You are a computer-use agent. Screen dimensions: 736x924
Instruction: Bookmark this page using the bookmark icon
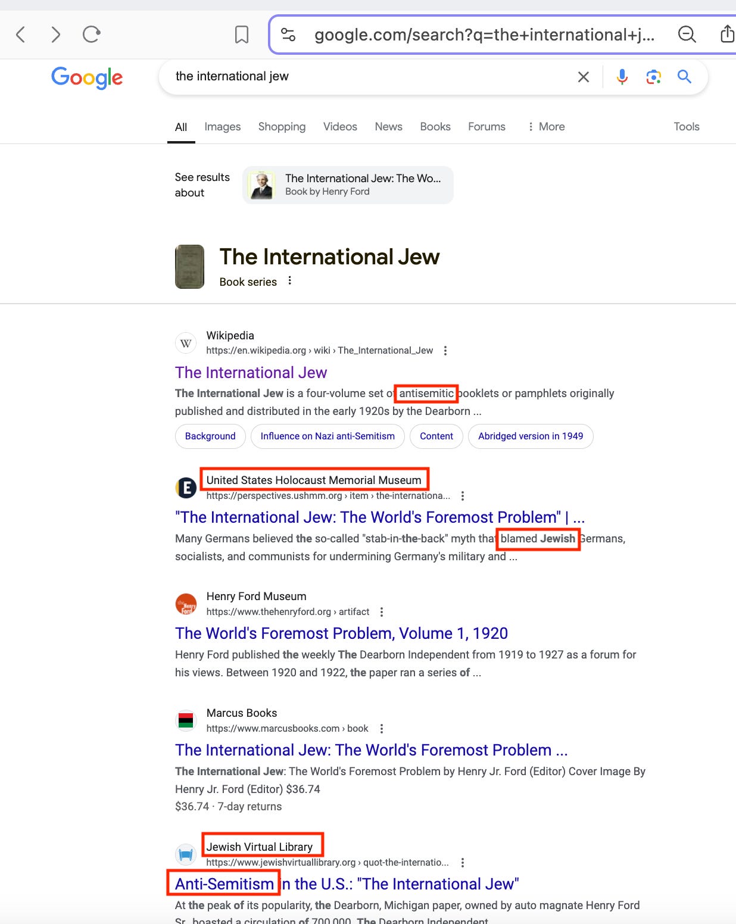tap(242, 35)
